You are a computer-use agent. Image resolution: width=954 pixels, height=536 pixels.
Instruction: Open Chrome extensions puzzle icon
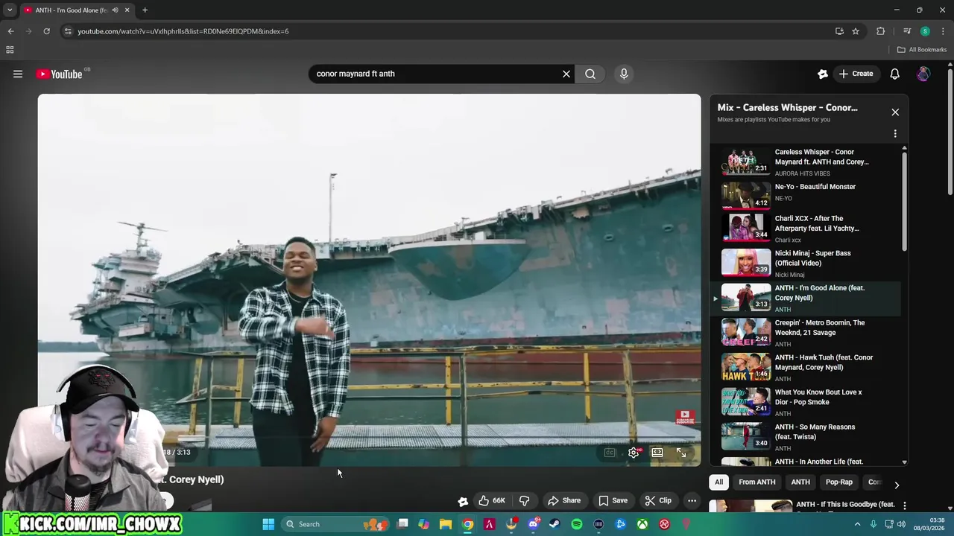(x=880, y=31)
